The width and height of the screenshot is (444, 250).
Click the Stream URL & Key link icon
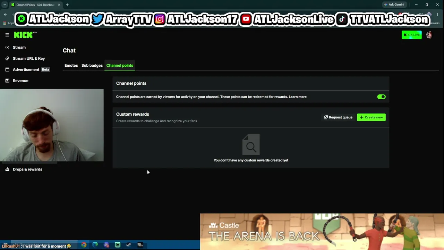[7, 58]
